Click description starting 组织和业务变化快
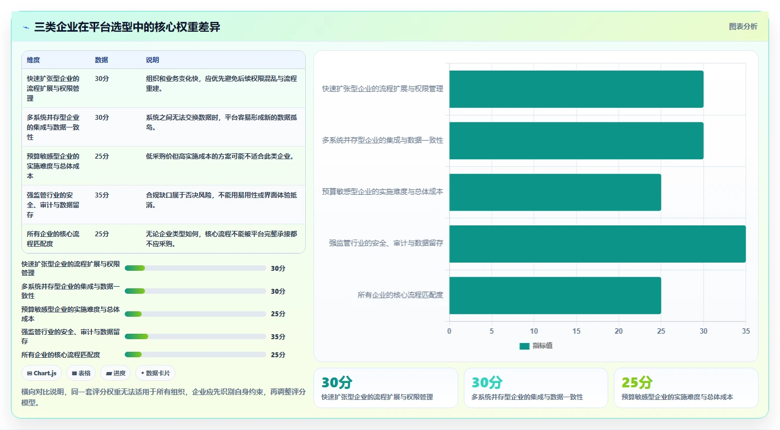 pos(222,84)
